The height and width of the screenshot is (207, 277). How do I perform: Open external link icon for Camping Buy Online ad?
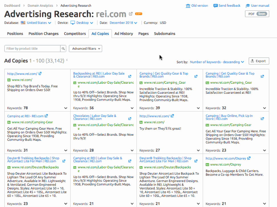262,119
